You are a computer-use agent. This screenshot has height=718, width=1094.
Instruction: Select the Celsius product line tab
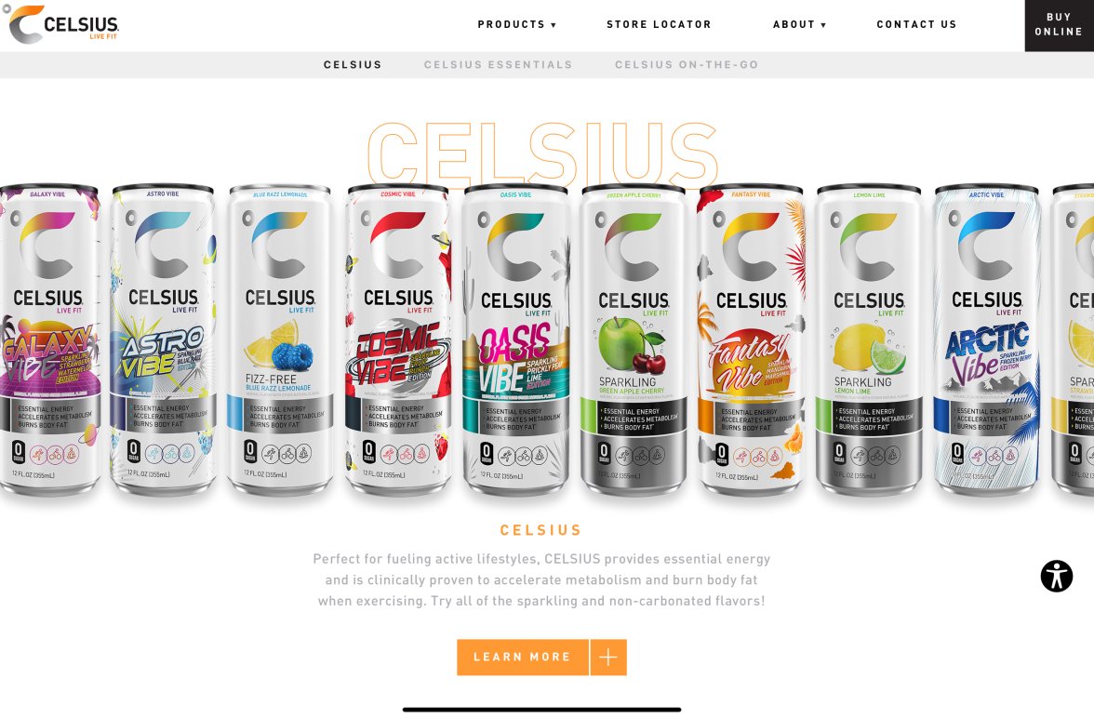point(353,65)
